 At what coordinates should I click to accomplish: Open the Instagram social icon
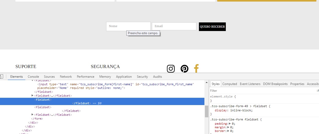(171, 69)
